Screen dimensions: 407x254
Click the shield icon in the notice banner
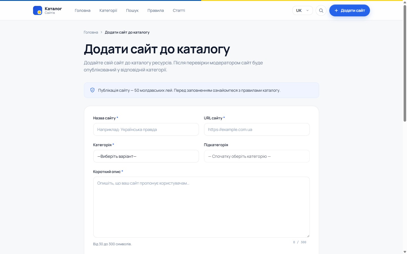tap(92, 90)
